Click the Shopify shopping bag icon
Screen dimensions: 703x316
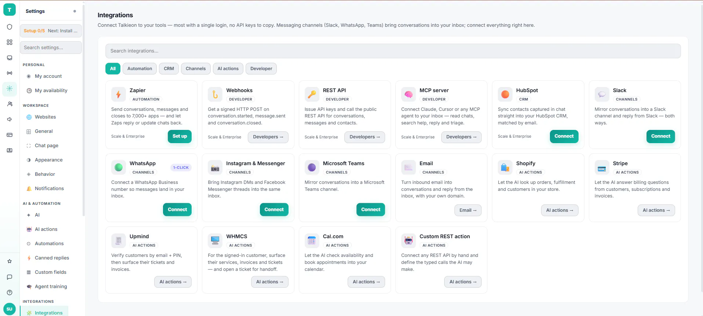point(505,167)
